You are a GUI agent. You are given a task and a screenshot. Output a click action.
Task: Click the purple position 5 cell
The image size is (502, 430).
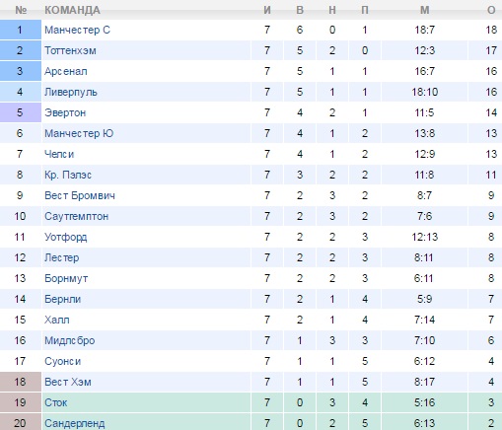coord(21,112)
